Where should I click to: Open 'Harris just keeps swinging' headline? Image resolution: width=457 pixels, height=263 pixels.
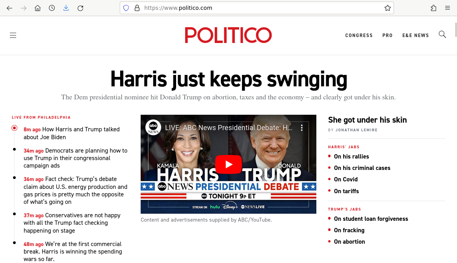pyautogui.click(x=228, y=79)
